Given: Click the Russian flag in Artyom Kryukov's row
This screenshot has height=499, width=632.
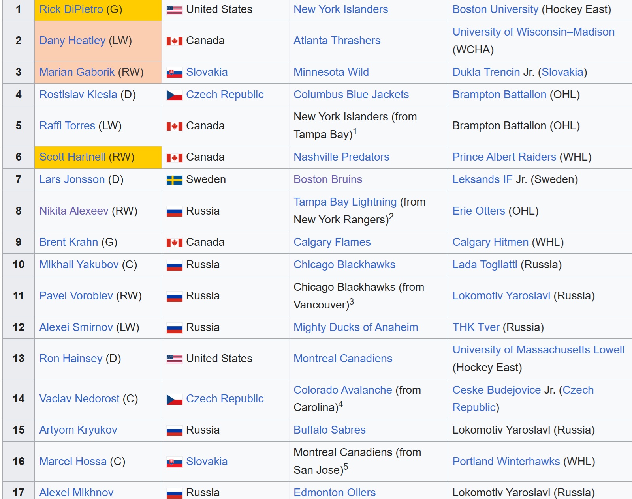Looking at the screenshot, I should pos(174,430).
